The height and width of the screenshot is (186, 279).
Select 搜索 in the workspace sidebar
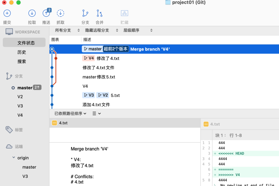22,61
